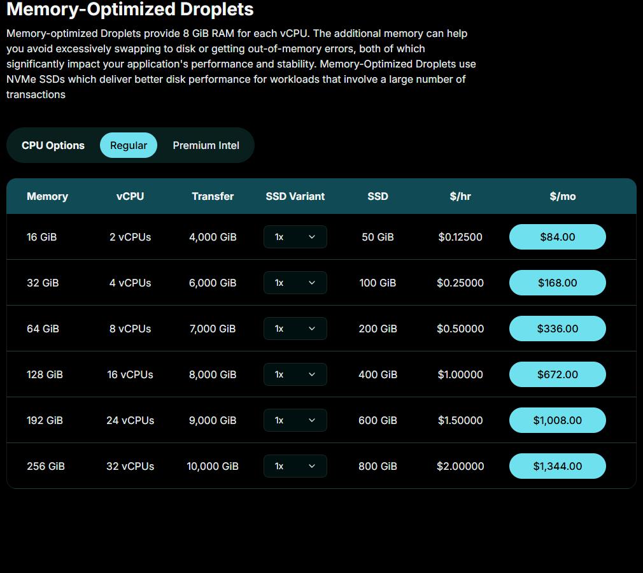Click the 800 GiB SSD value
Image resolution: width=643 pixels, height=573 pixels.
pos(378,466)
